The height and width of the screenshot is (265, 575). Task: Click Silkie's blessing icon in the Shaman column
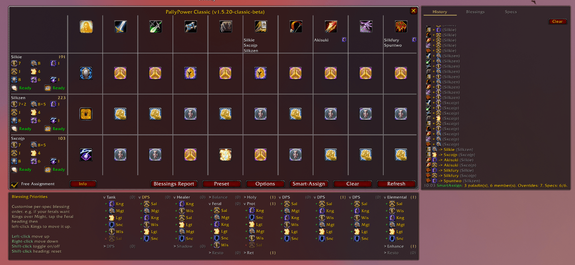(401, 73)
